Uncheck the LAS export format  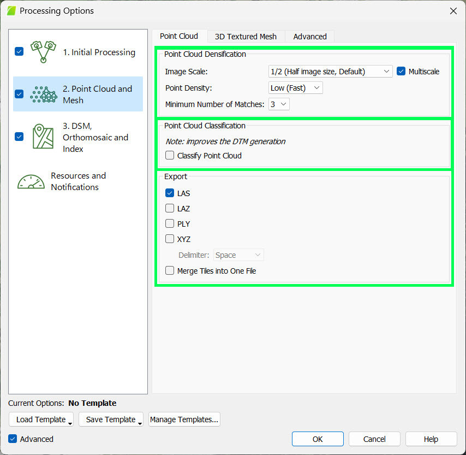point(170,193)
